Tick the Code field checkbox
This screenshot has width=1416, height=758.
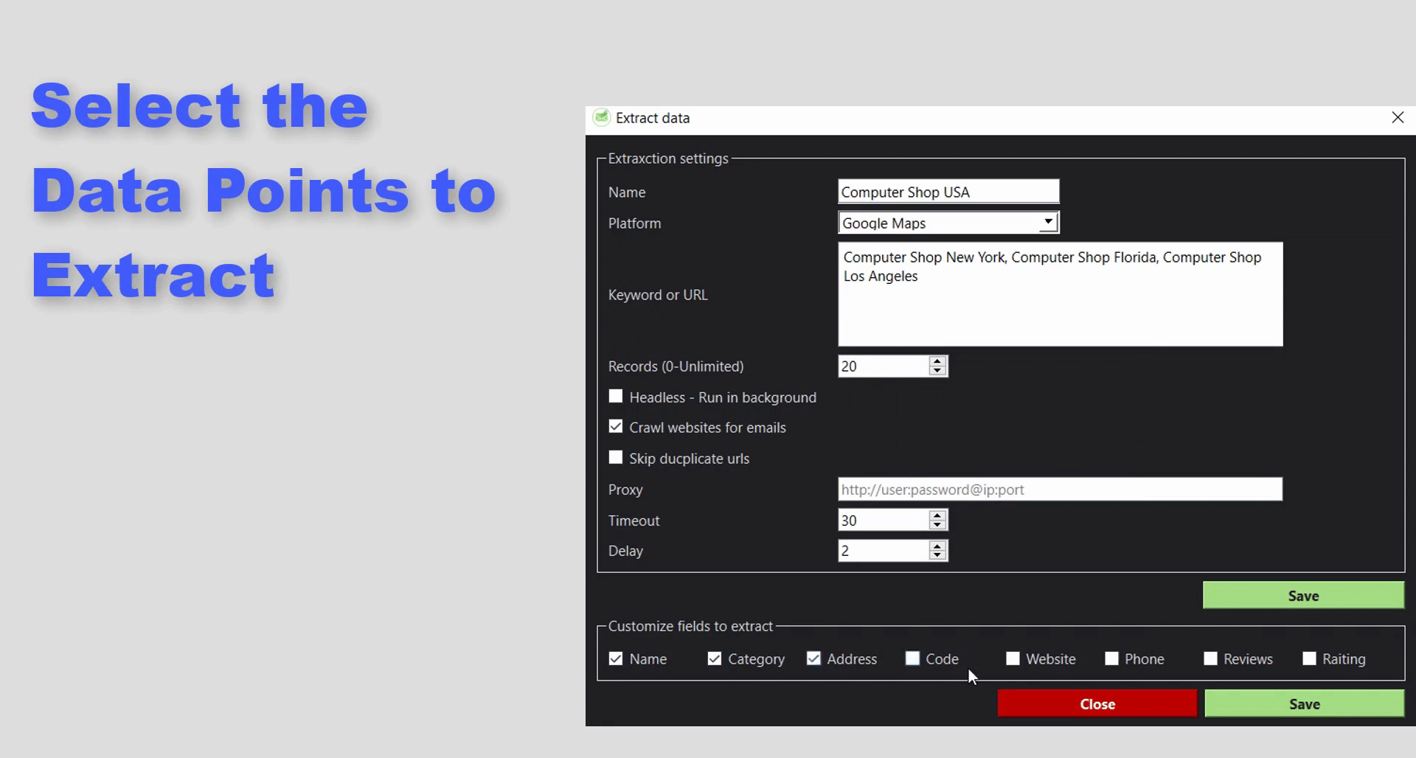pyautogui.click(x=912, y=658)
